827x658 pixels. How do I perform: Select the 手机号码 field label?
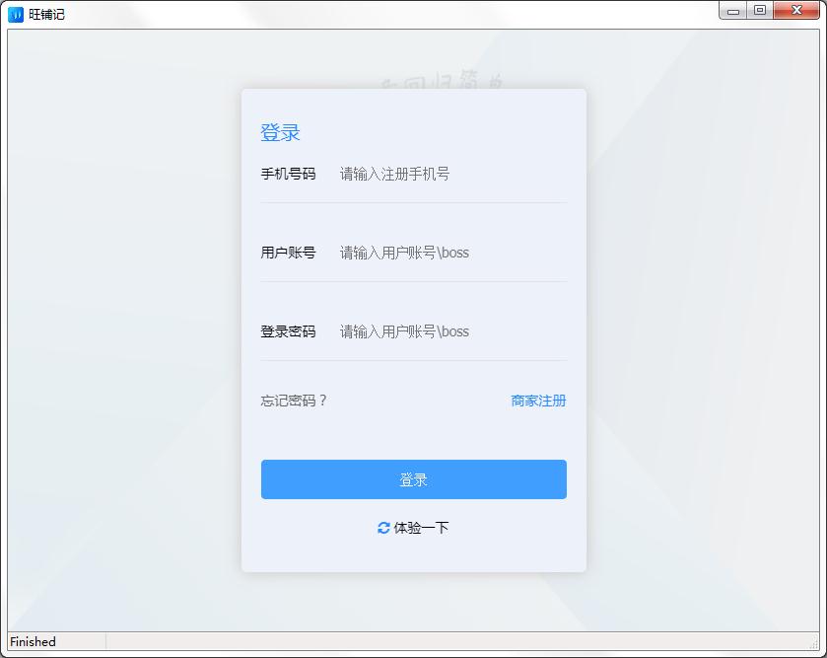(x=289, y=174)
